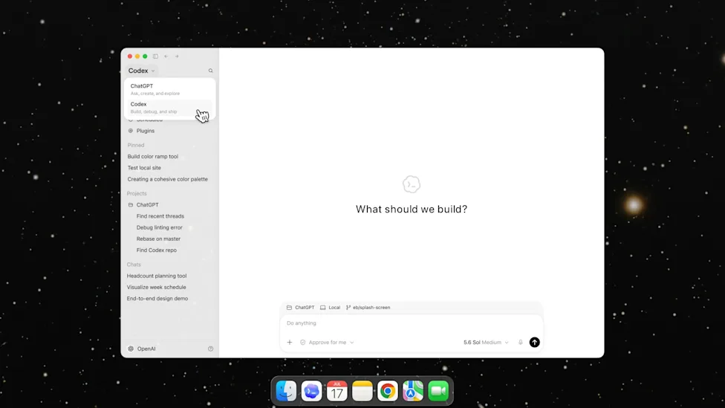Screen dimensions: 725x408
Task: Add attachment with the plus icon
Action: (290, 343)
